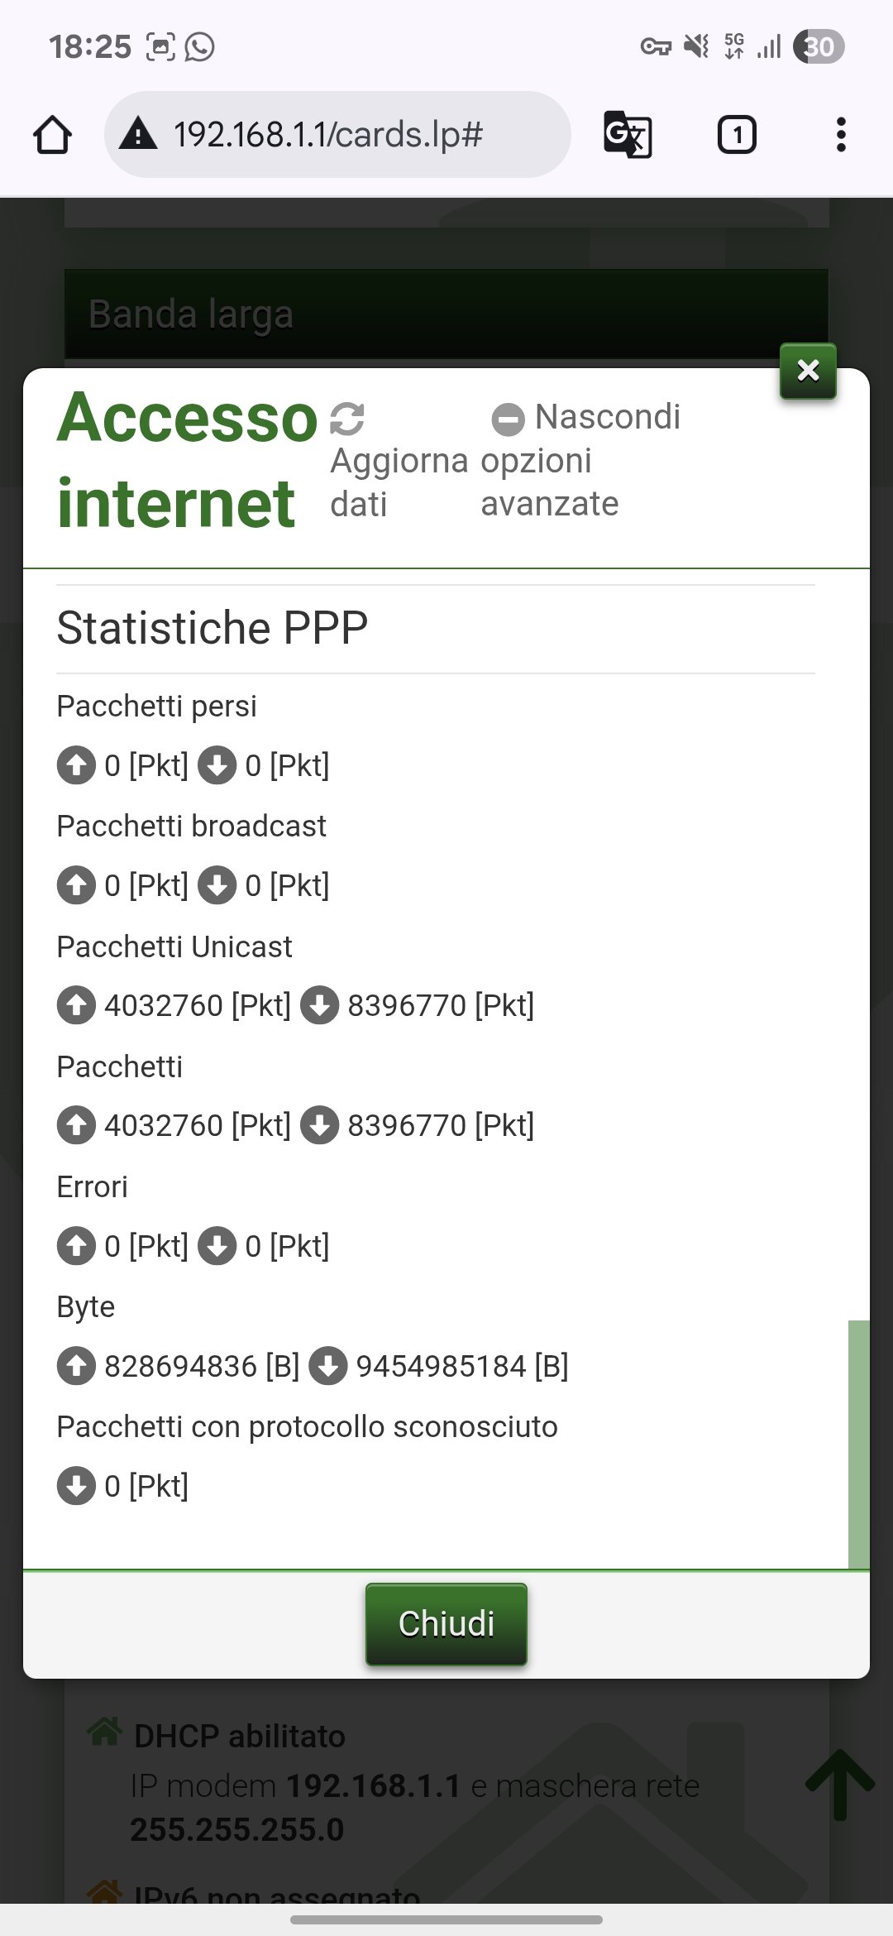This screenshot has width=893, height=1936.
Task: Click the download icon under Pacchetti con protocollo sconosciuto
Action: click(x=76, y=1486)
